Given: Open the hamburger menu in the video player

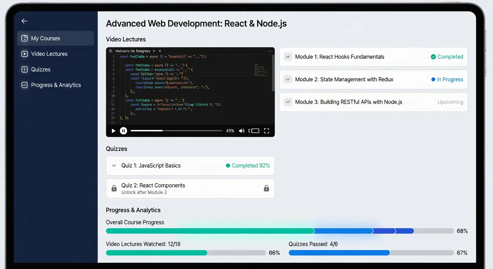Looking at the screenshot, I should click(111, 51).
